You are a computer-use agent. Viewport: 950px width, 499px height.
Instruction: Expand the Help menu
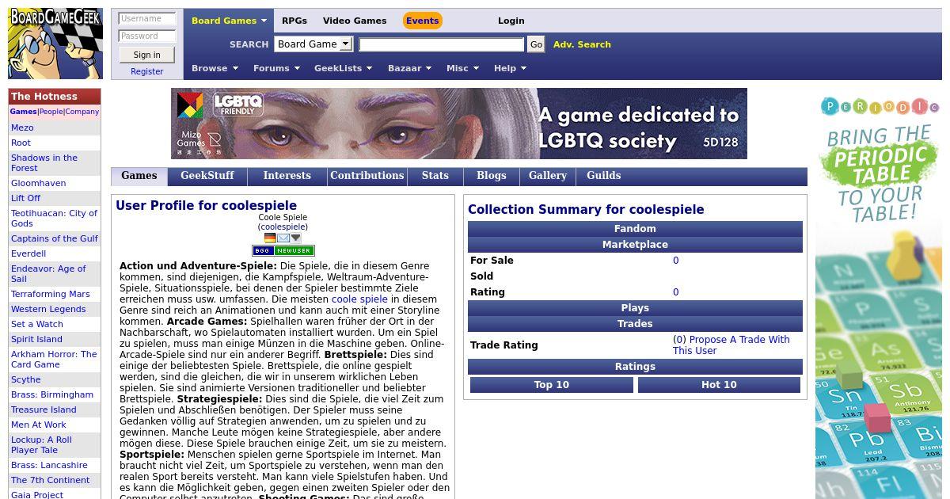point(510,68)
